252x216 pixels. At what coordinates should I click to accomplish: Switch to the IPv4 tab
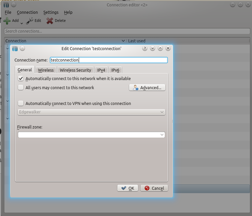tap(101, 70)
